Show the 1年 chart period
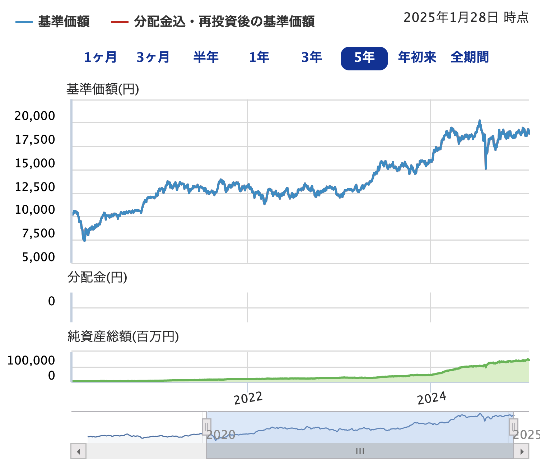Screen dimensions: 550x469 pos(259,57)
